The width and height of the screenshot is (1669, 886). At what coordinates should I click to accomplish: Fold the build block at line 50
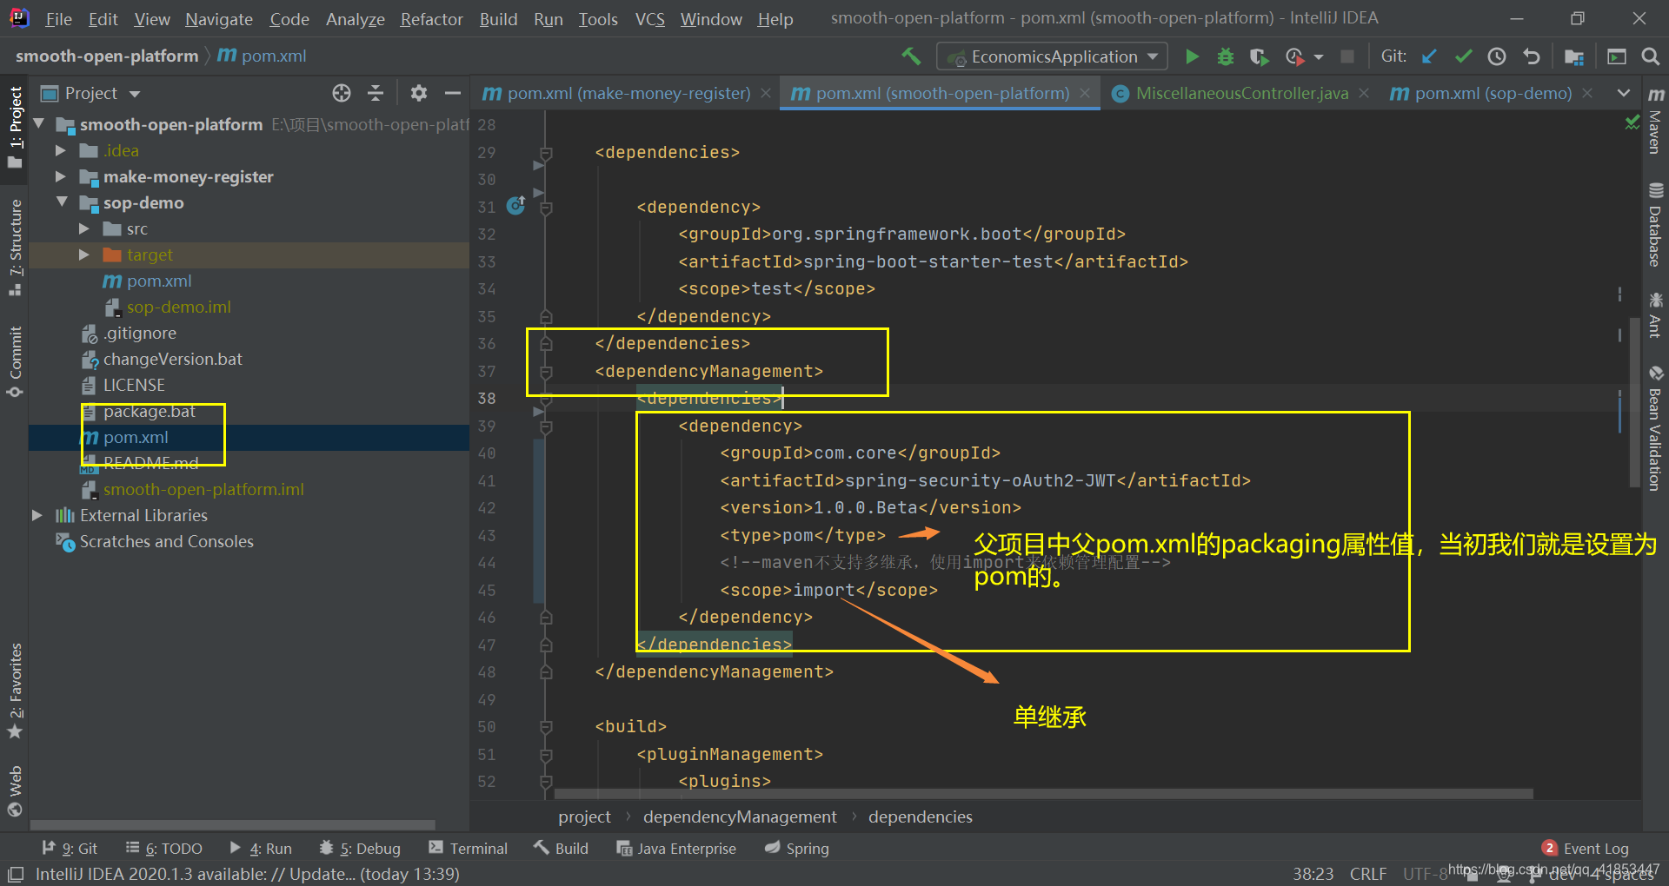click(x=546, y=727)
